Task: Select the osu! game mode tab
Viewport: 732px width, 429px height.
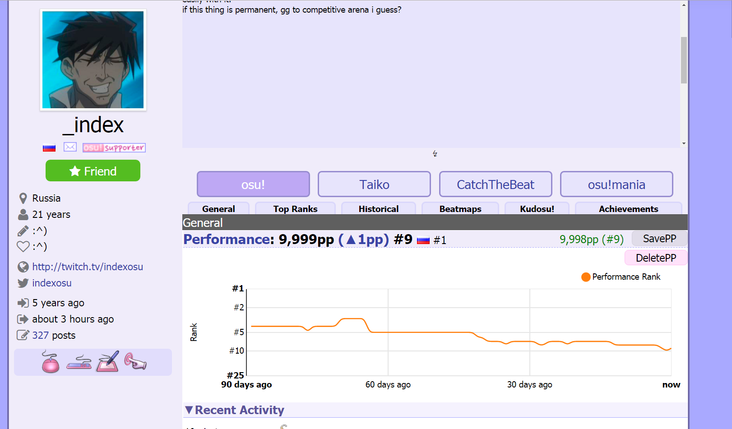Action: [253, 184]
